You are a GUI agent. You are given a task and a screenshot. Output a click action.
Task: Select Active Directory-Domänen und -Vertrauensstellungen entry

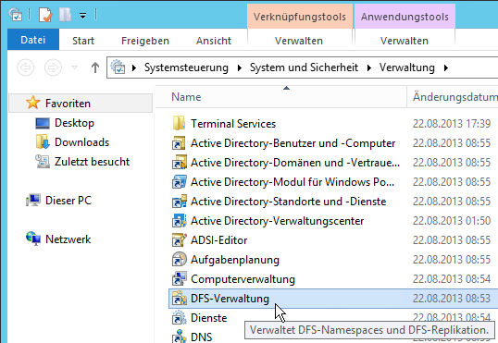(x=295, y=163)
